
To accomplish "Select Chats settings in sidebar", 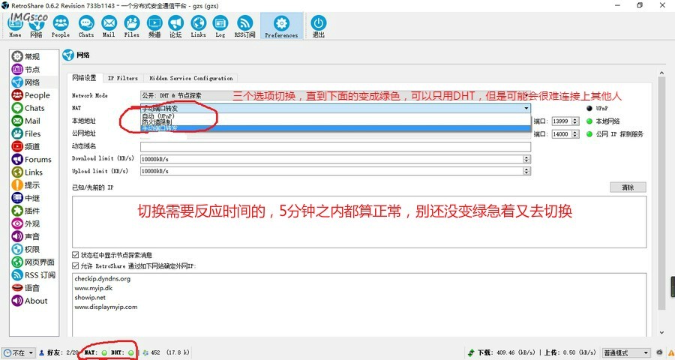I will pyautogui.click(x=28, y=108).
